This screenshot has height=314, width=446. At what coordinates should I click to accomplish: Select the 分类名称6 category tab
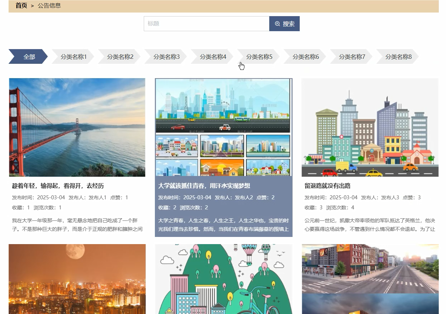coord(305,57)
